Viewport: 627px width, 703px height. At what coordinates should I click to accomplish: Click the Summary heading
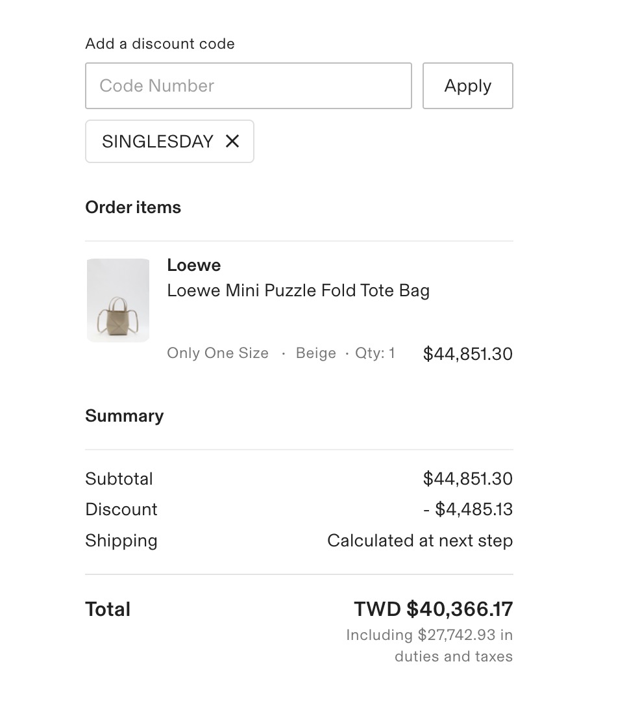[x=124, y=416]
